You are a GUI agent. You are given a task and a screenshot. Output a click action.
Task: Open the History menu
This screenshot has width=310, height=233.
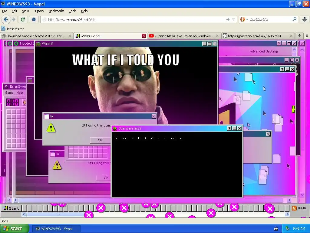[38, 11]
